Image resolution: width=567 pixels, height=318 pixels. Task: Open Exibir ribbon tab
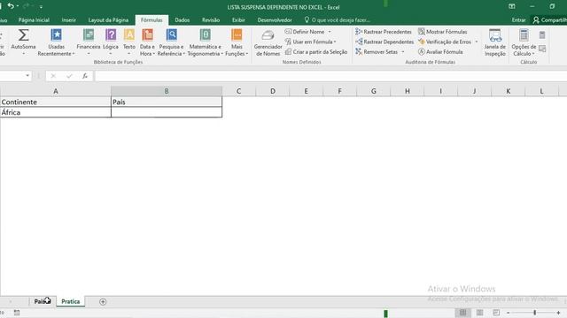[x=238, y=20]
